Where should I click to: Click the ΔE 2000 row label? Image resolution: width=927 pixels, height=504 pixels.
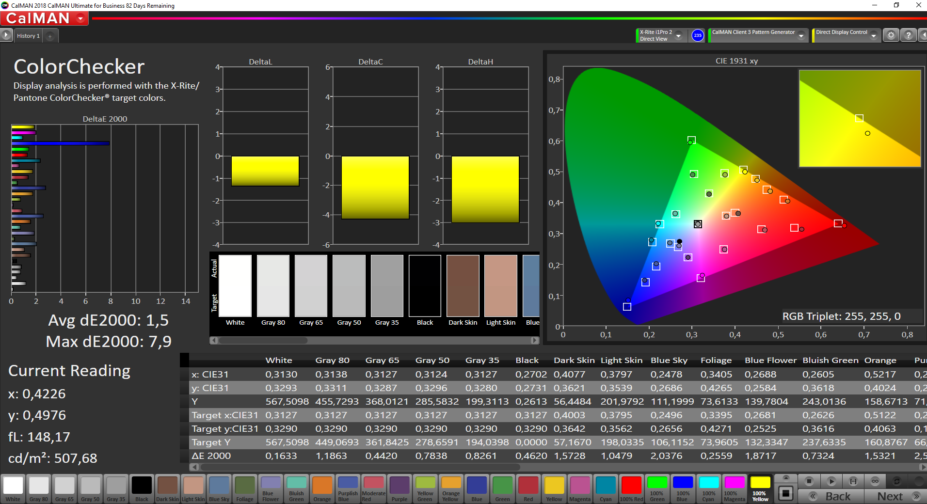pos(211,456)
